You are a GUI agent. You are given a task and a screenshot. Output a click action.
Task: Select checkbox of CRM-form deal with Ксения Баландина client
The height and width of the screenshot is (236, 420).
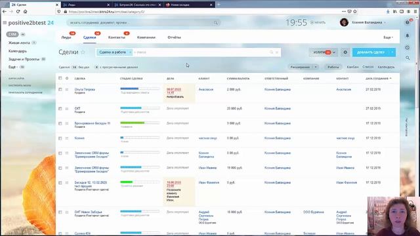tap(60, 153)
